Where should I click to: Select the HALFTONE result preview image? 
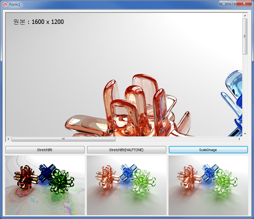[x=126, y=185]
